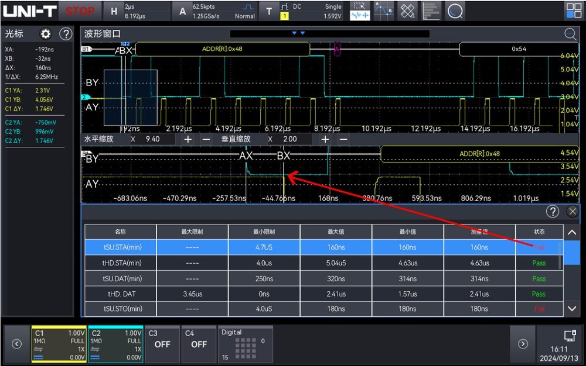The height and width of the screenshot is (366, 586).
Task: Toggle the C2 channel box
Action: pos(115,344)
